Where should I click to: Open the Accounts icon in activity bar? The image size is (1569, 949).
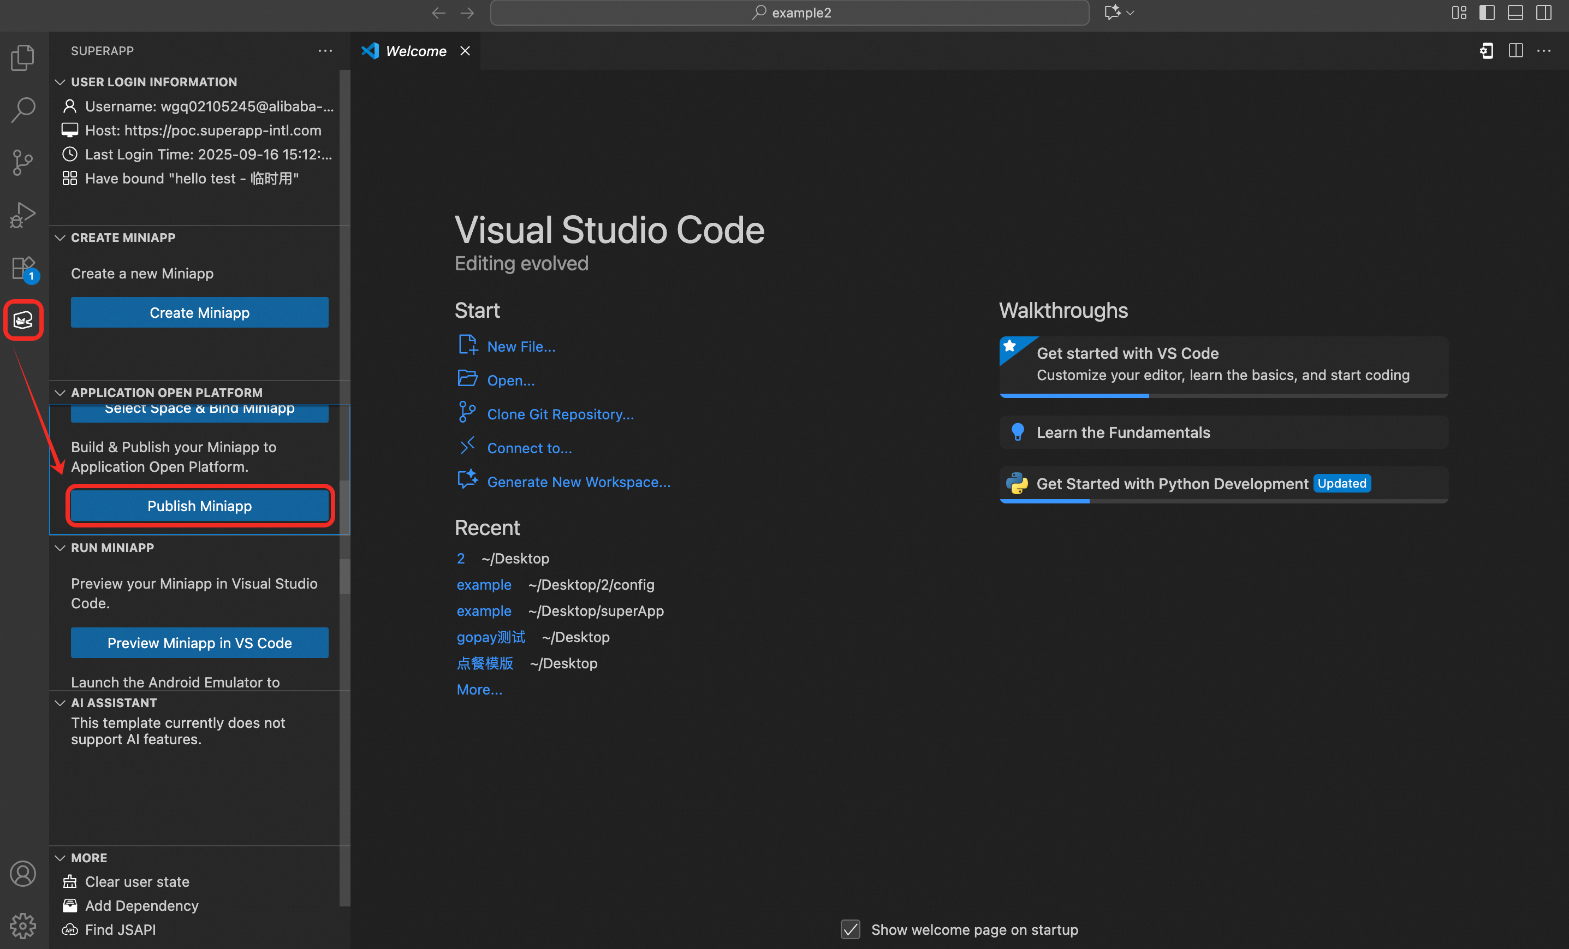[23, 873]
